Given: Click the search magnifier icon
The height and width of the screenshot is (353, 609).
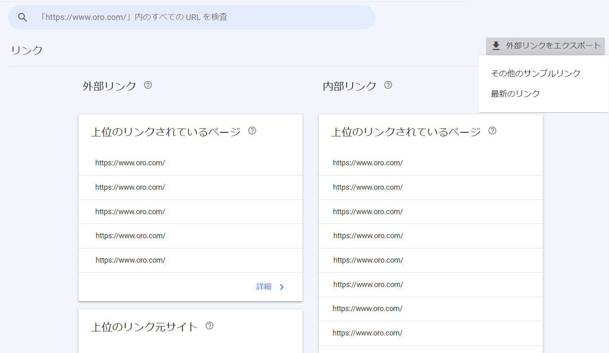Looking at the screenshot, I should pyautogui.click(x=22, y=17).
